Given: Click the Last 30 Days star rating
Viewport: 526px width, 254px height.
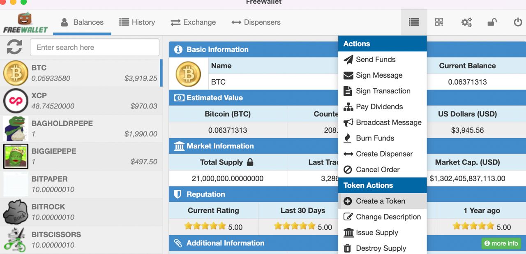Looking at the screenshot, I should pos(295,226).
